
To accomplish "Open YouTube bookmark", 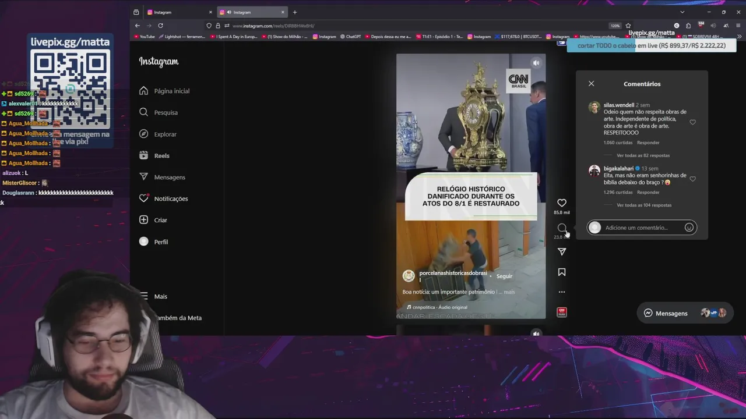I will (x=145, y=37).
